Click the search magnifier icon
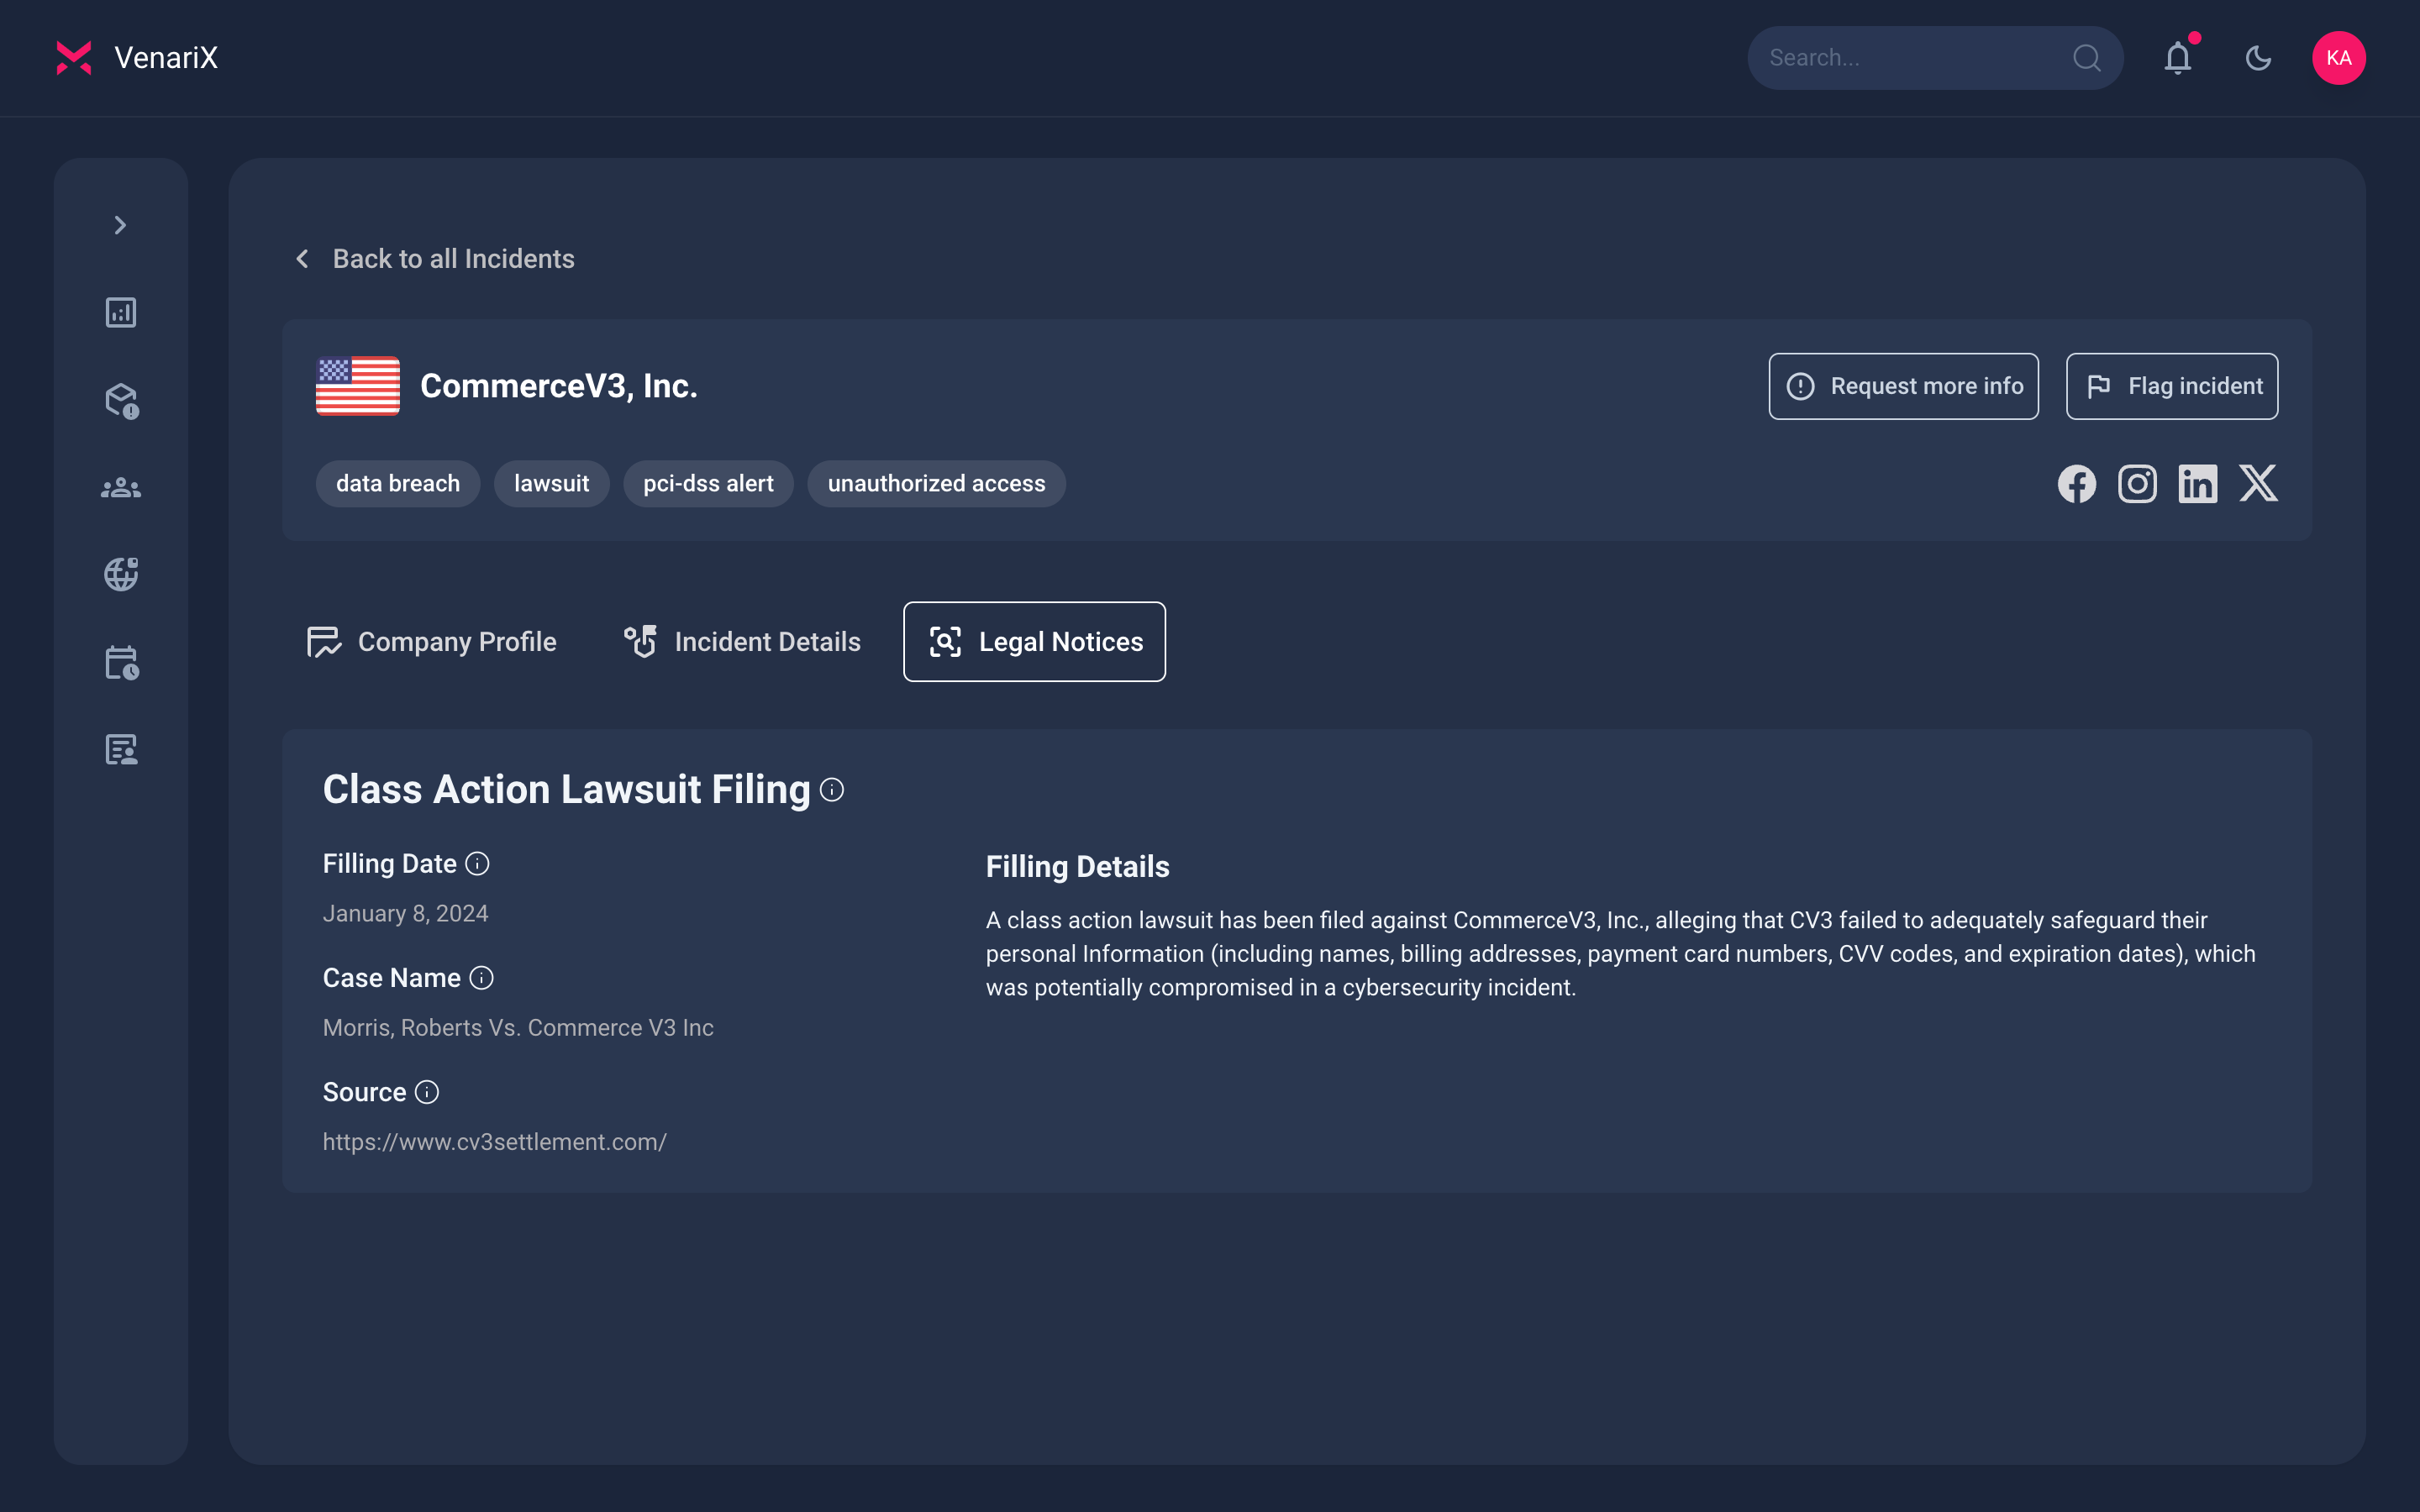Image resolution: width=2420 pixels, height=1512 pixels. (2087, 58)
